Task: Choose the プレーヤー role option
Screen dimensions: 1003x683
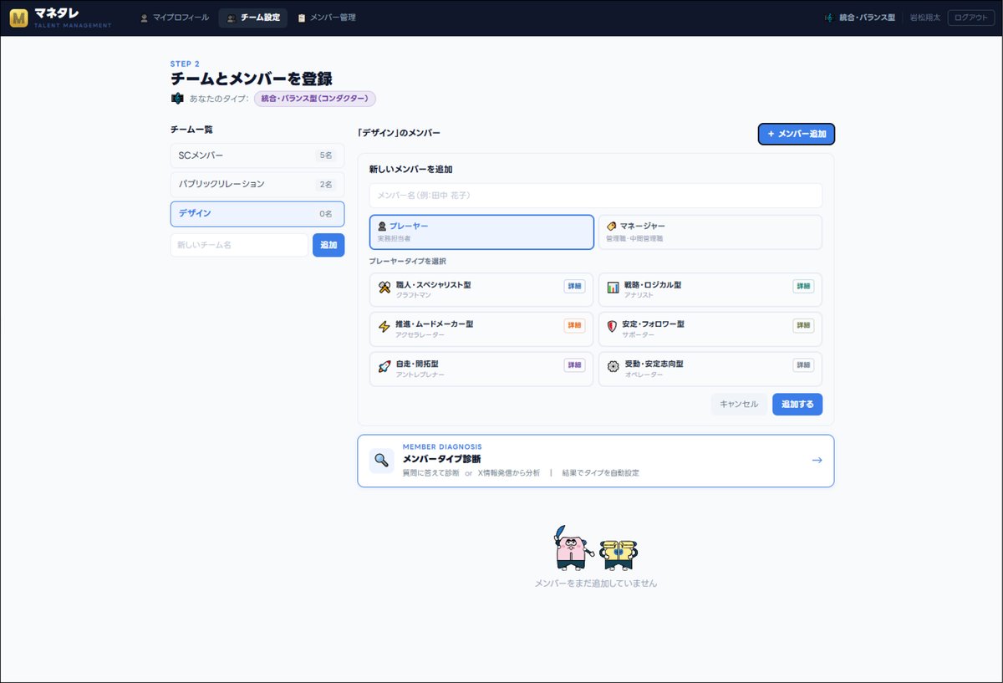Action: pyautogui.click(x=481, y=232)
